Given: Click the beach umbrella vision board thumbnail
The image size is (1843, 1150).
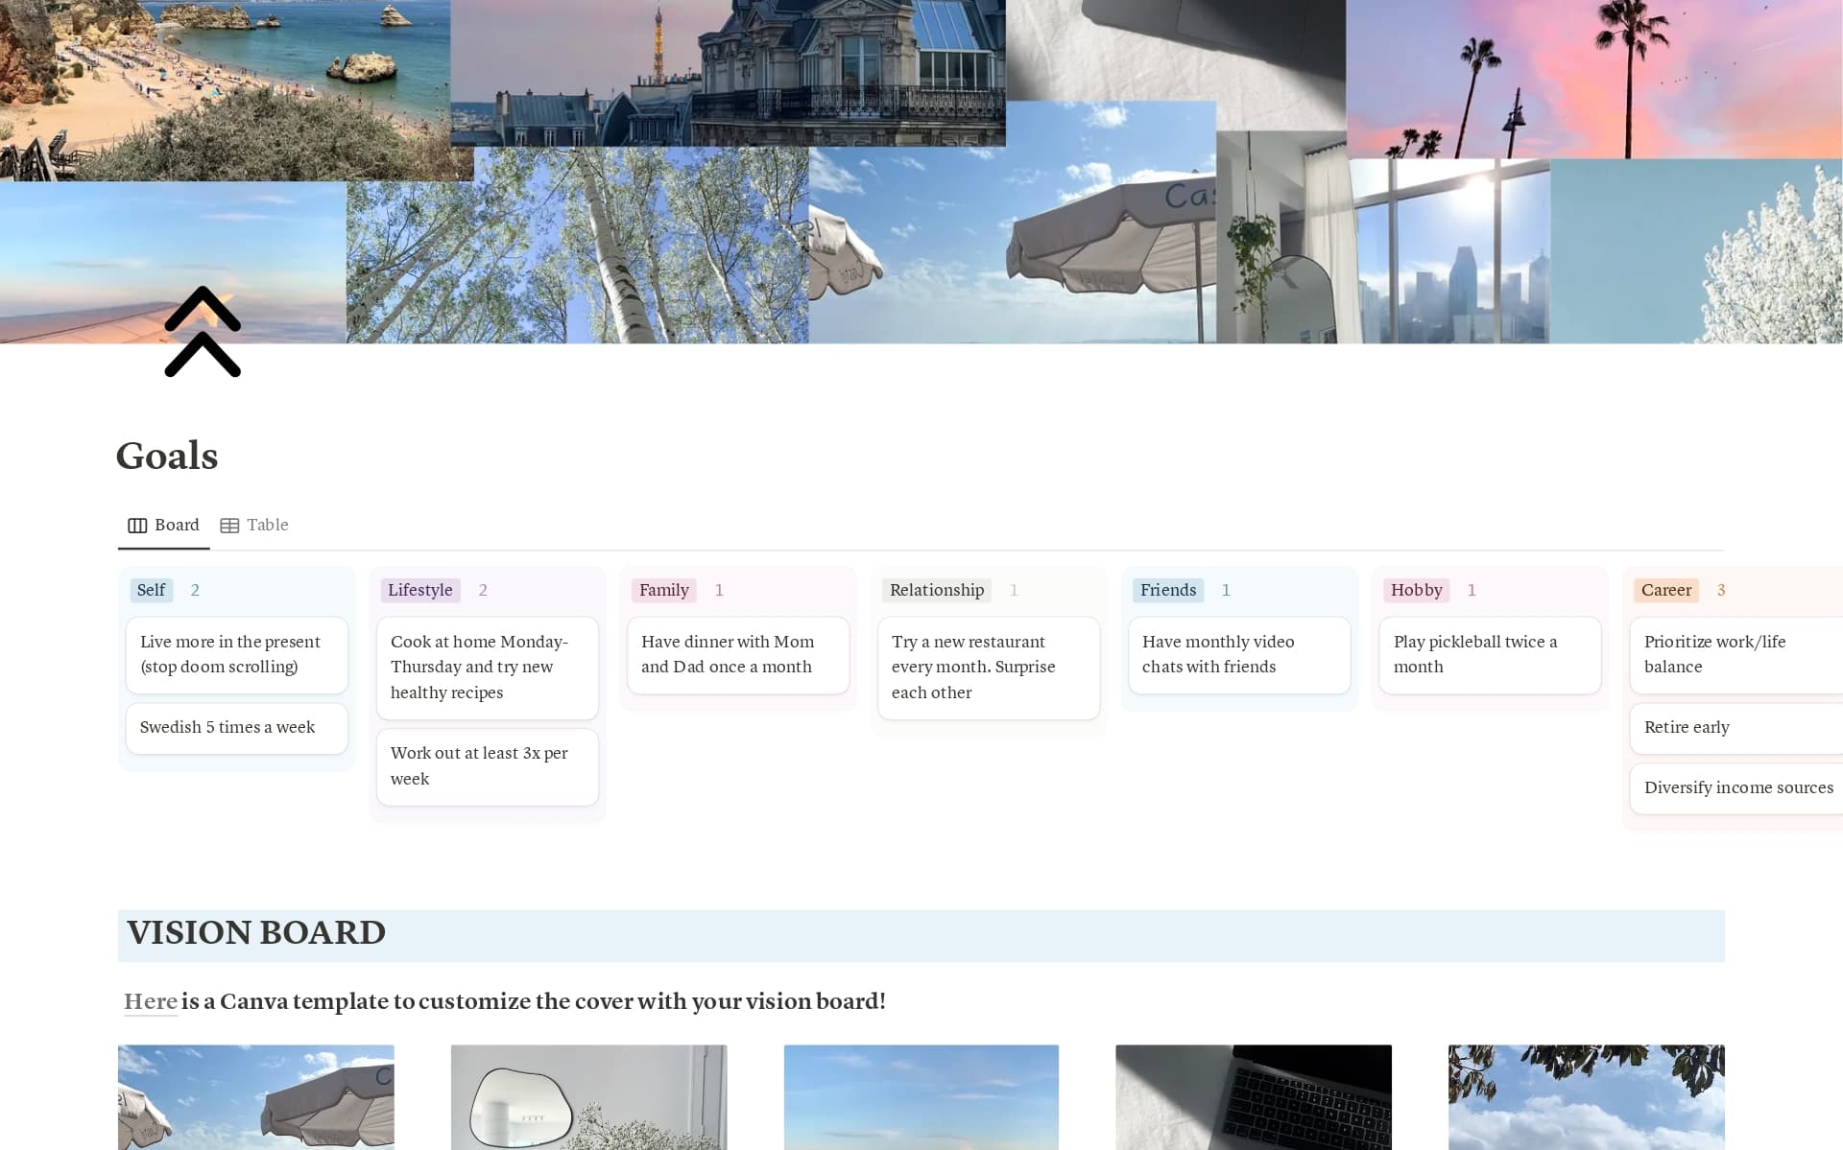Looking at the screenshot, I should pos(255,1097).
